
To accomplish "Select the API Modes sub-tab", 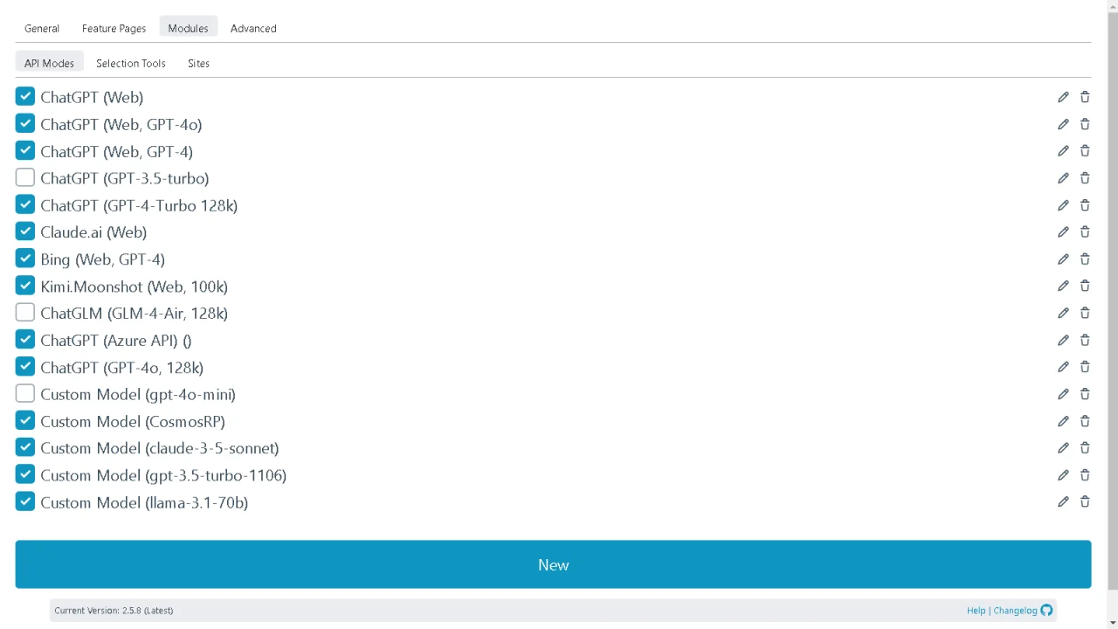I will pos(49,63).
